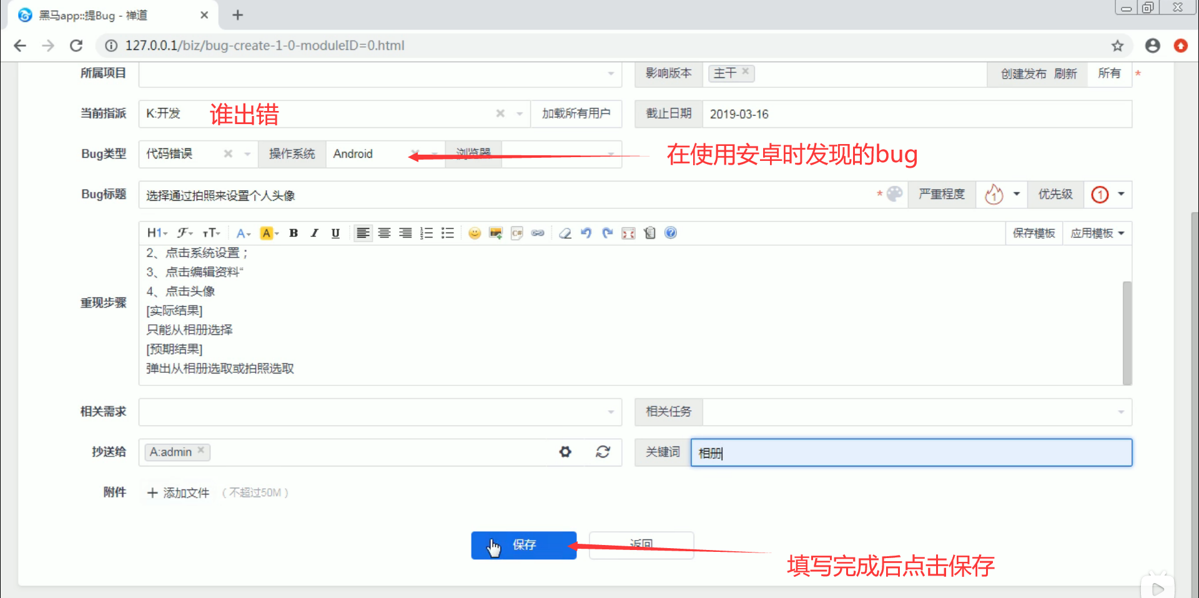Open the severity level dropdown

click(1002, 195)
